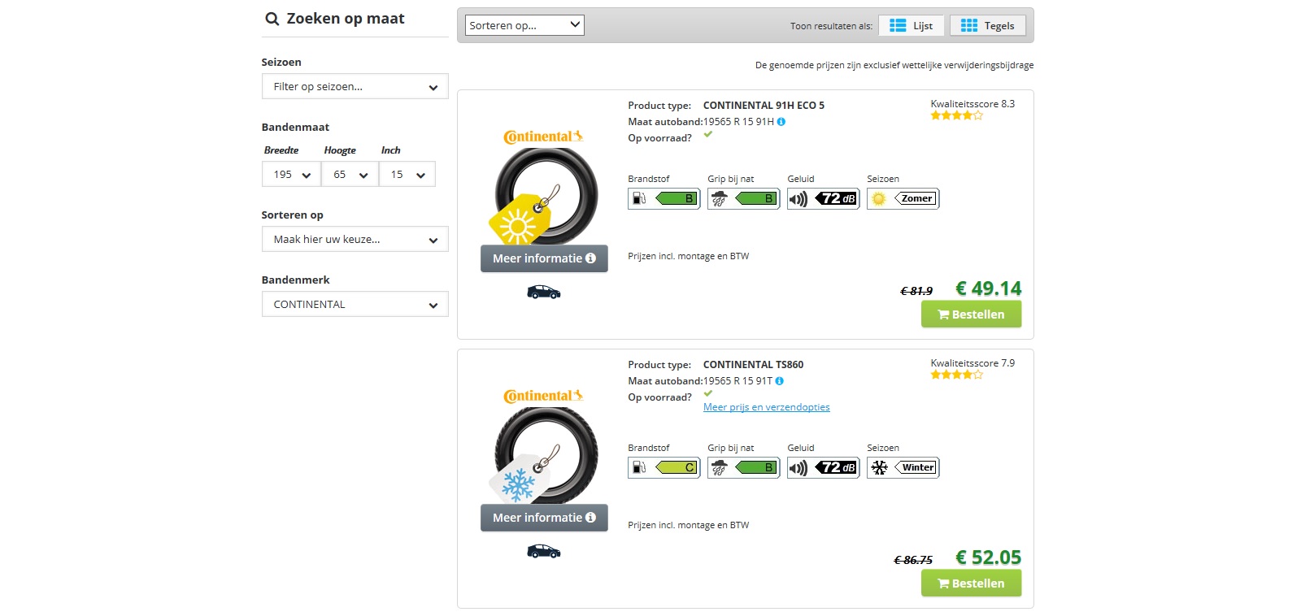Switch results to Lijst view
1301x616 pixels.
[x=912, y=26]
